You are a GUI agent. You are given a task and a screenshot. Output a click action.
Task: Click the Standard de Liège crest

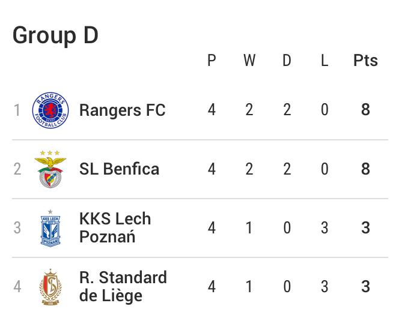[x=50, y=287]
